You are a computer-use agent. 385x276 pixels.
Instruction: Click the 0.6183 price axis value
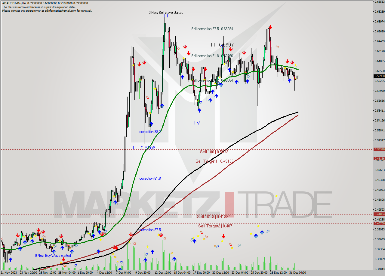[x=380, y=61]
